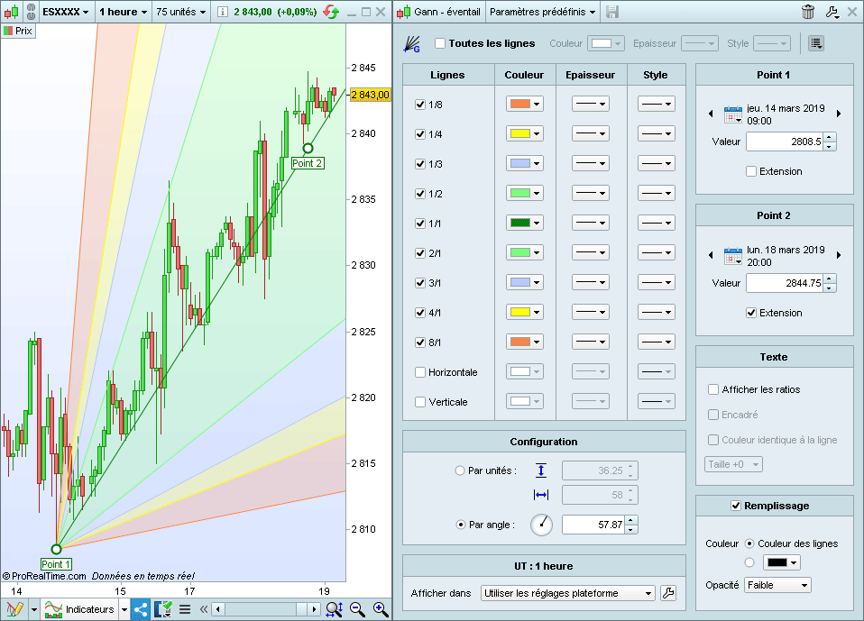This screenshot has width=864, height=621.
Task: Select the Par unités radio button
Action: click(461, 470)
